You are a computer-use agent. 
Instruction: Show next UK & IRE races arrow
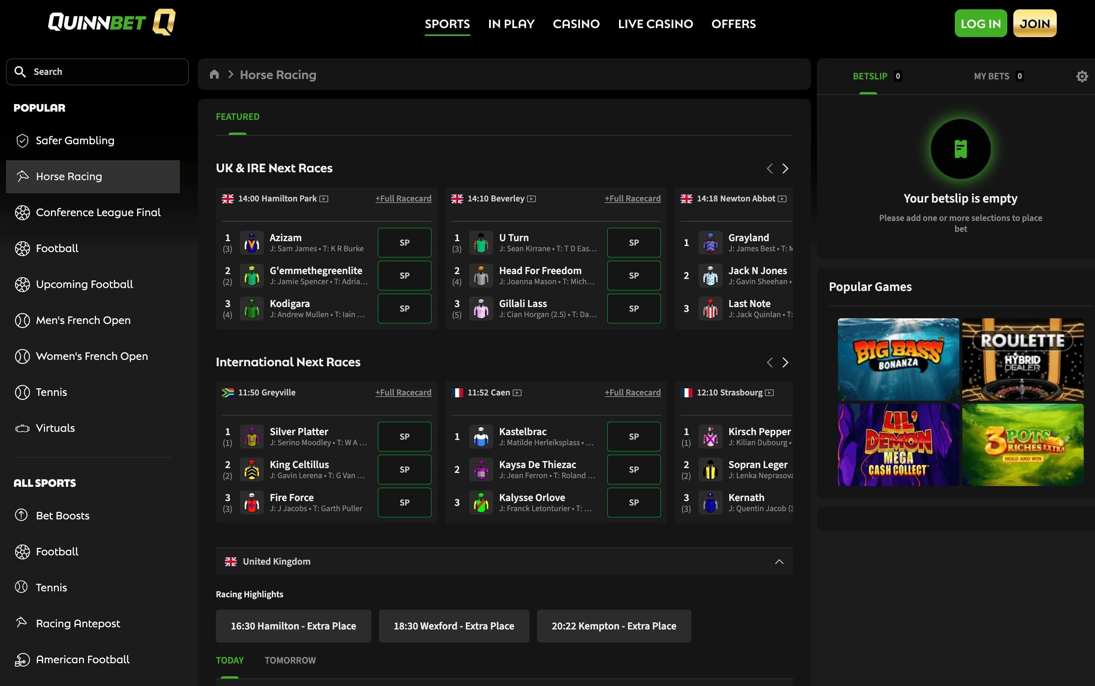(x=785, y=169)
